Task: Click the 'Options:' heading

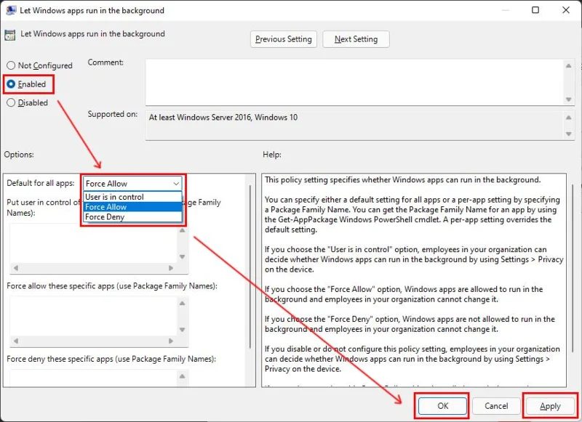Action: [x=19, y=155]
